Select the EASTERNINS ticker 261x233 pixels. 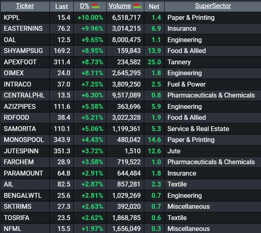(23, 28)
